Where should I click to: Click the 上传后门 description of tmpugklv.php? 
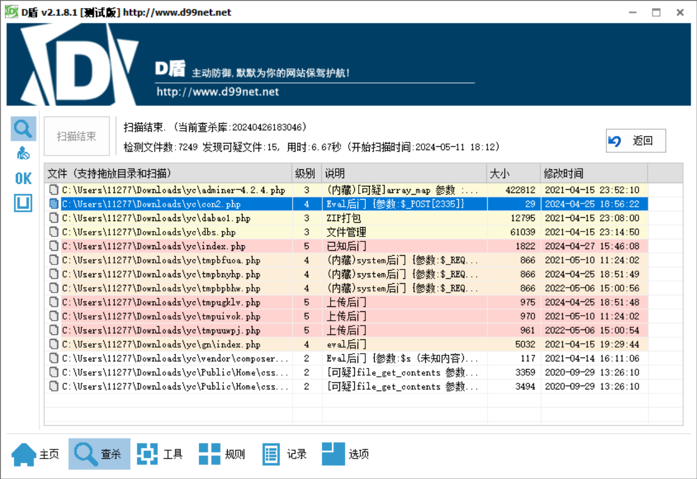[346, 302]
